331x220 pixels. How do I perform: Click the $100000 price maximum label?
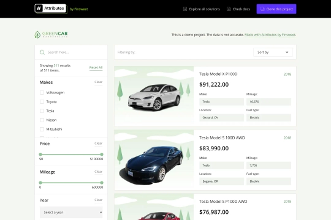(96, 159)
